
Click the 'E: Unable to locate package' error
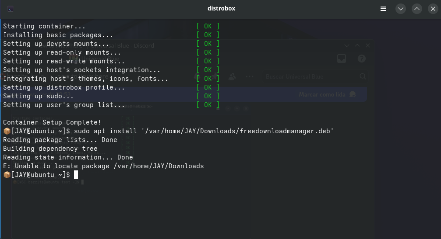click(x=103, y=166)
